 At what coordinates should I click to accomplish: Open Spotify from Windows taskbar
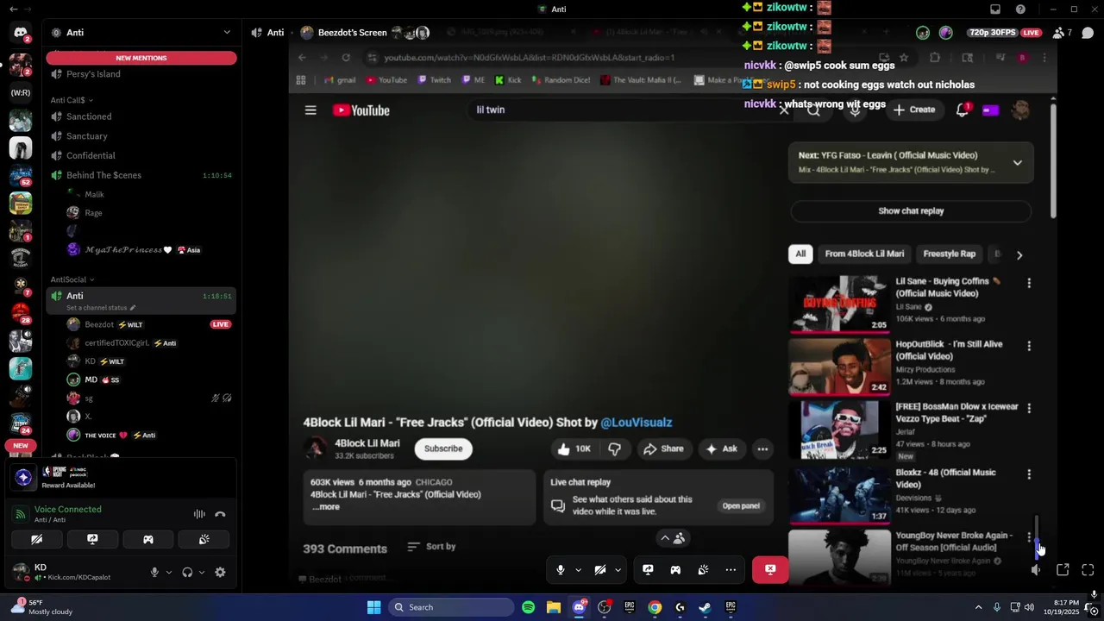528,607
